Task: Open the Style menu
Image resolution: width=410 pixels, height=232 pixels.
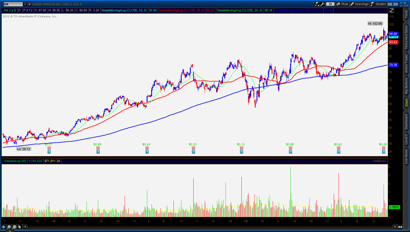Action: coord(342,4)
